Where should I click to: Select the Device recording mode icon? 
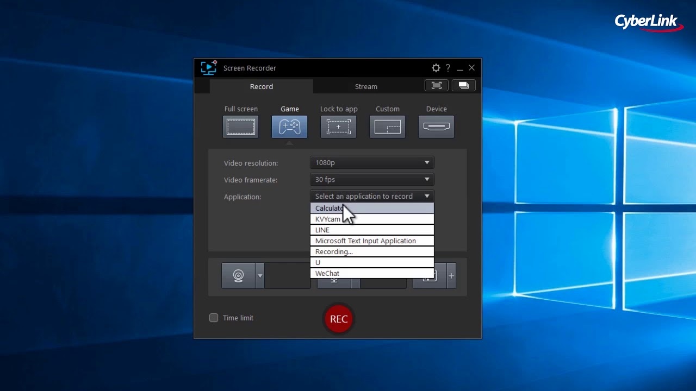point(436,127)
